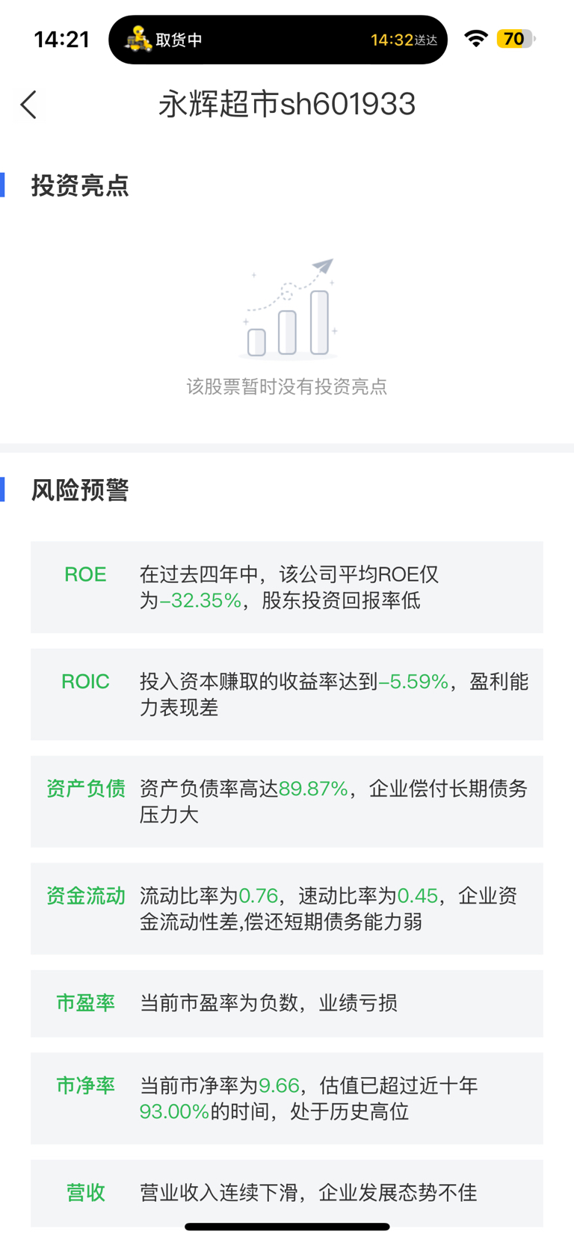Tap the 营收 warning row
Screen dimensions: 574x1243
tap(287, 1192)
